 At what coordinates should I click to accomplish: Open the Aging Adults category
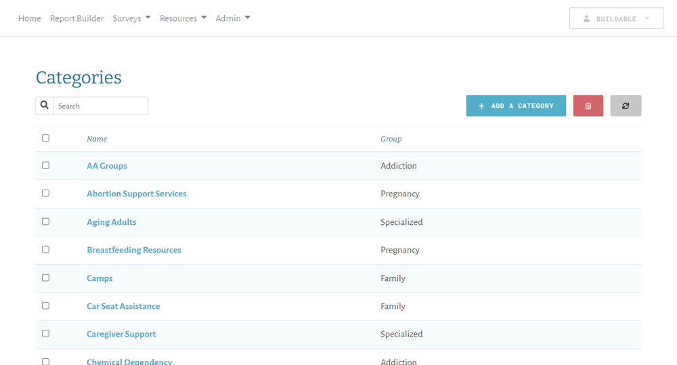[x=112, y=222]
